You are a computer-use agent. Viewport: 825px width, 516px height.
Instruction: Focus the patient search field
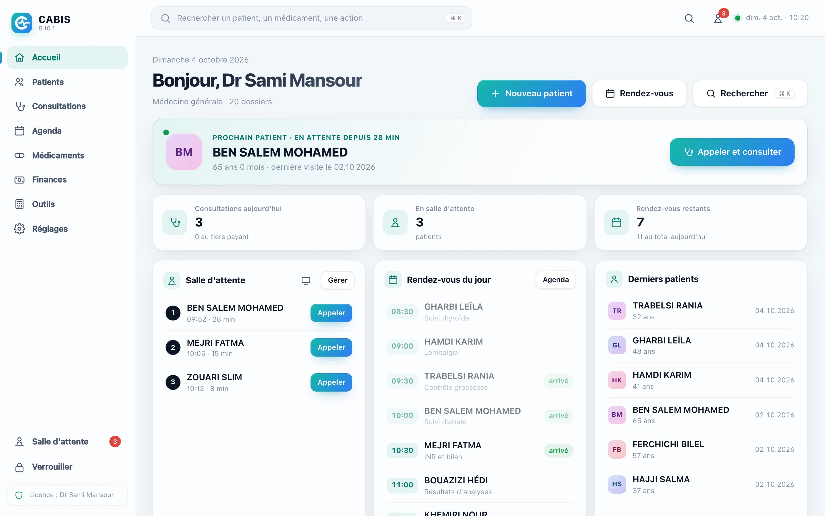point(311,18)
